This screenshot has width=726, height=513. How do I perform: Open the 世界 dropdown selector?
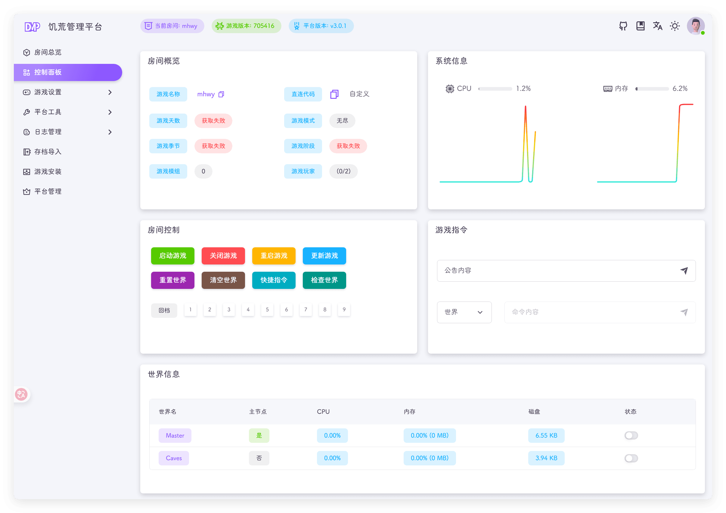click(464, 312)
